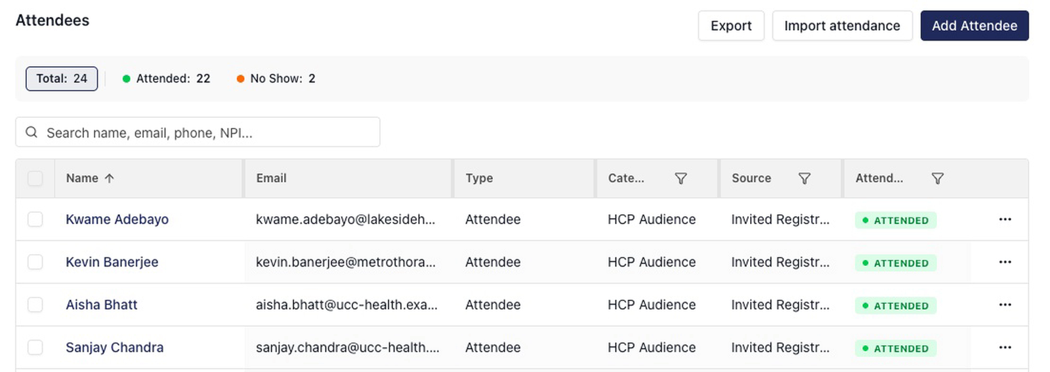Open Category column filter icon
This screenshot has height=372, width=1050.
point(681,178)
